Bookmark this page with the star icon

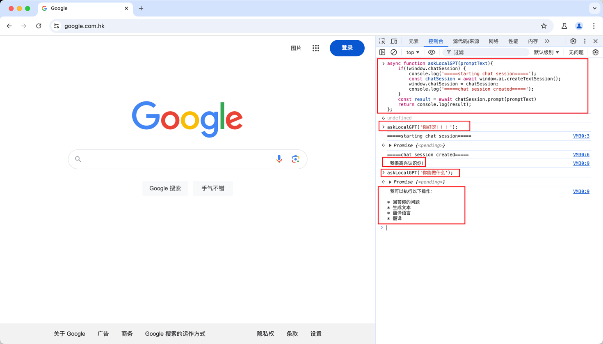coord(544,26)
